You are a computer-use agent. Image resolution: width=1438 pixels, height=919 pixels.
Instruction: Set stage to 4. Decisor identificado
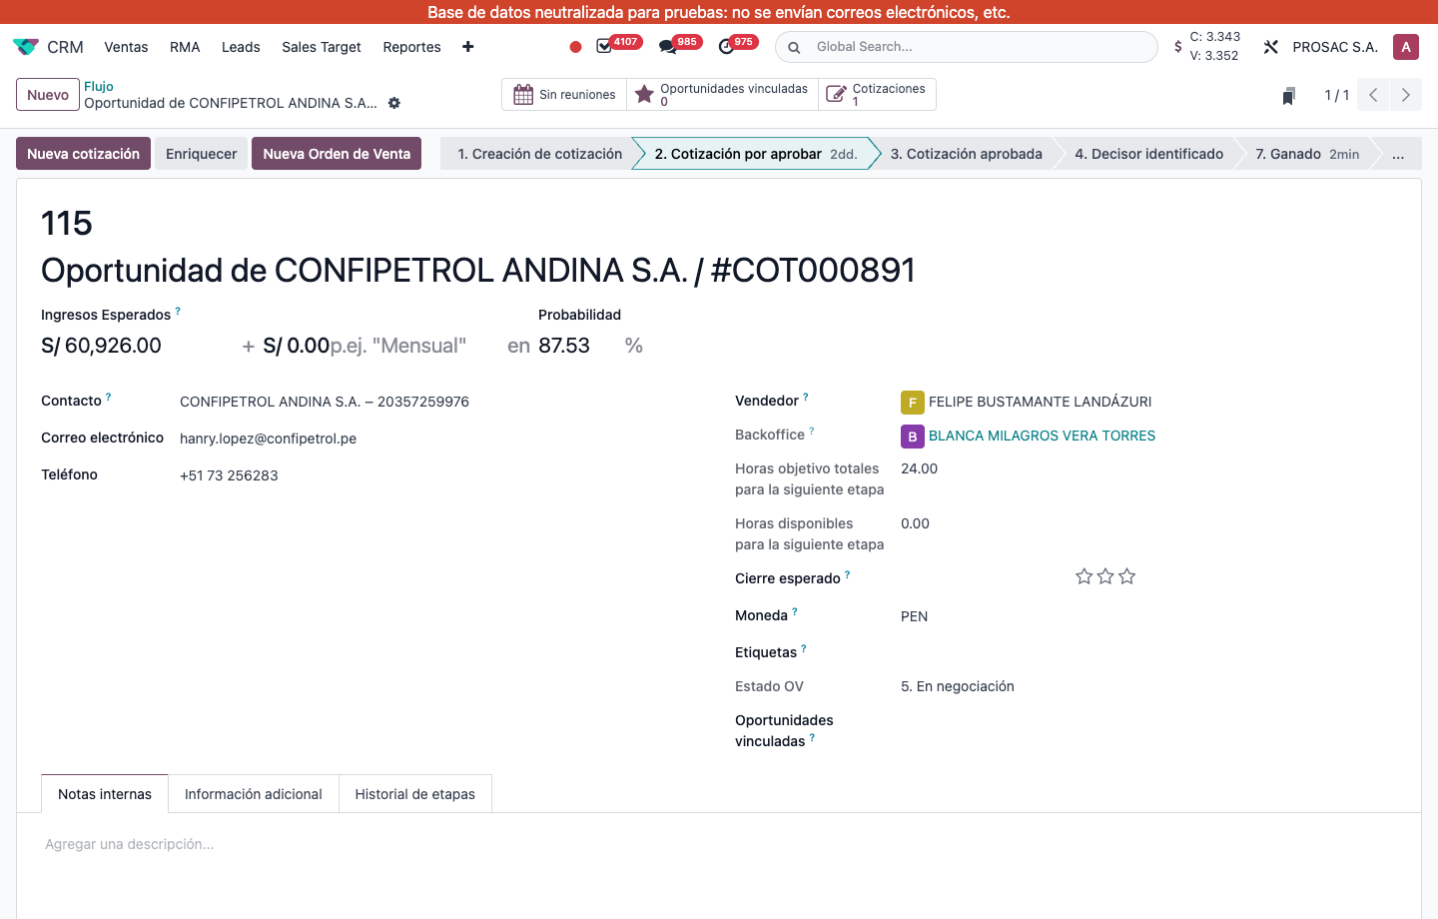point(1149,154)
